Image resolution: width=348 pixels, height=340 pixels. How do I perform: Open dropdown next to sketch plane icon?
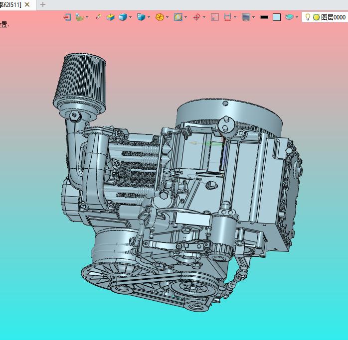[x=87, y=17]
